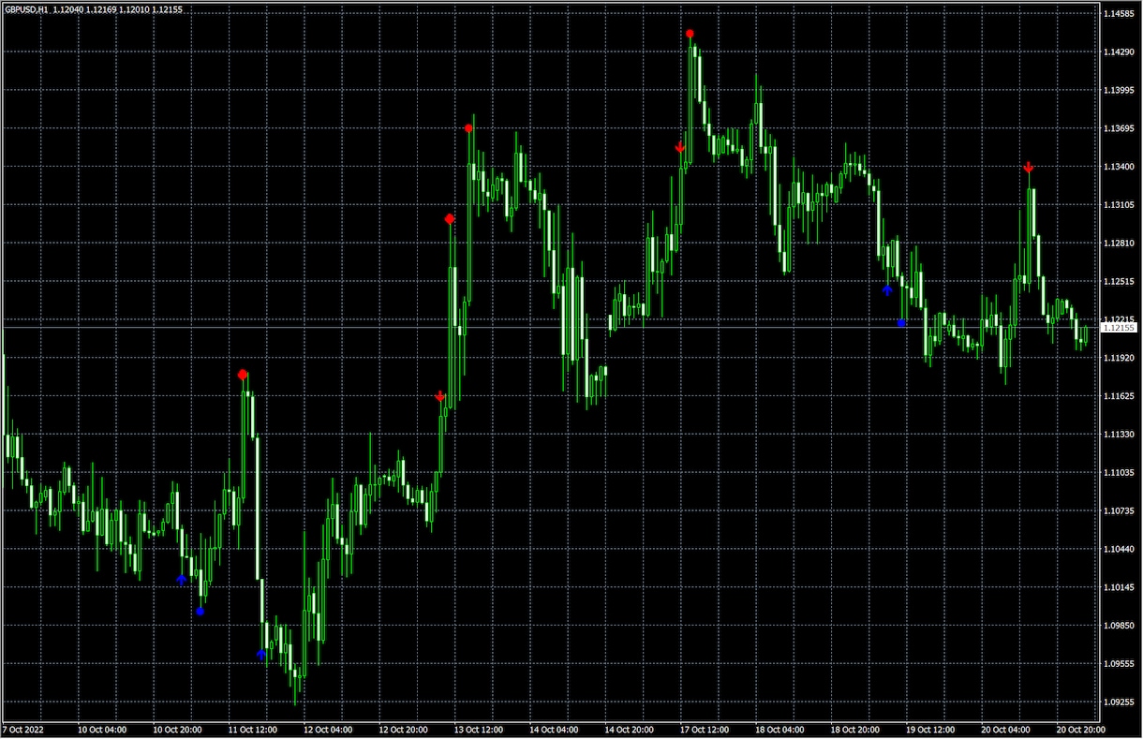Select the 1.12810 price axis label
This screenshot has width=1143, height=739.
[1120, 244]
